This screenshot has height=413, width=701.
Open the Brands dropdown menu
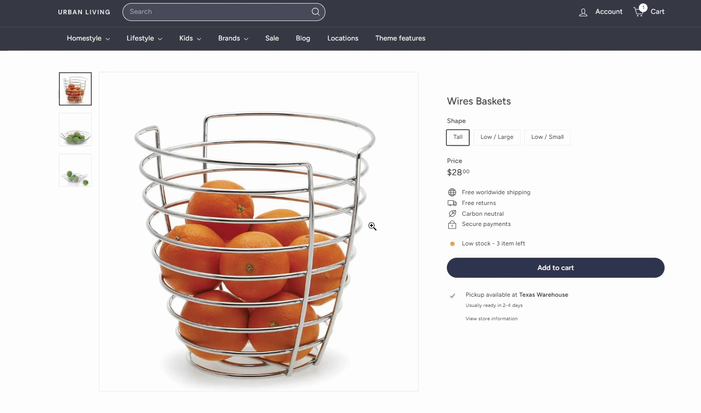pyautogui.click(x=233, y=38)
